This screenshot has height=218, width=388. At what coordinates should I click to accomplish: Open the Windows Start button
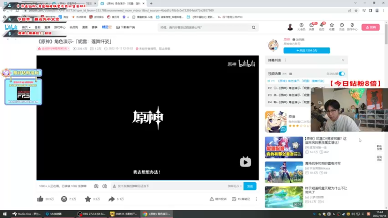tap(4, 214)
